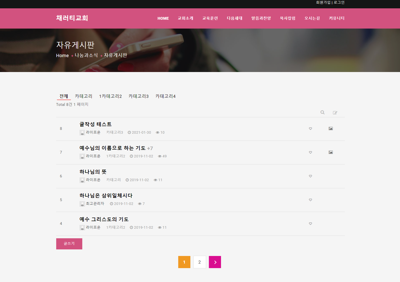Select the 카테고리4 tab
Screen dimensions: 400x282
166,96
